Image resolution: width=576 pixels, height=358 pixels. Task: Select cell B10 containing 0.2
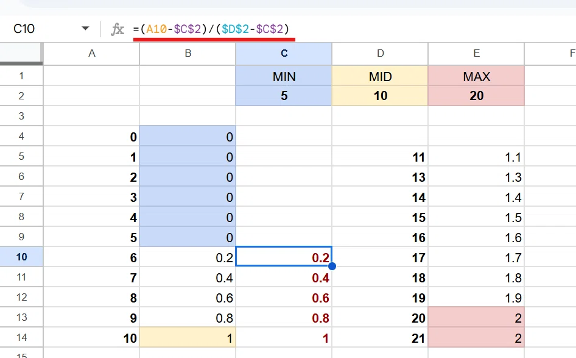pos(188,257)
